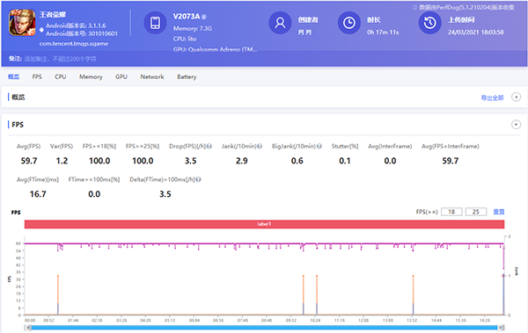This screenshot has width=528, height=333.
Task: Collapse the FPS section chevron
Action: (x=516, y=125)
